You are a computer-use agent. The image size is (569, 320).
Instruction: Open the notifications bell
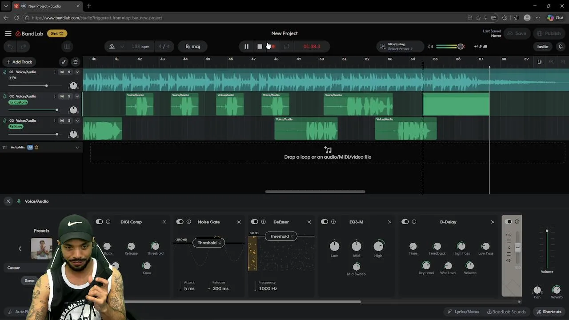pyautogui.click(x=561, y=46)
